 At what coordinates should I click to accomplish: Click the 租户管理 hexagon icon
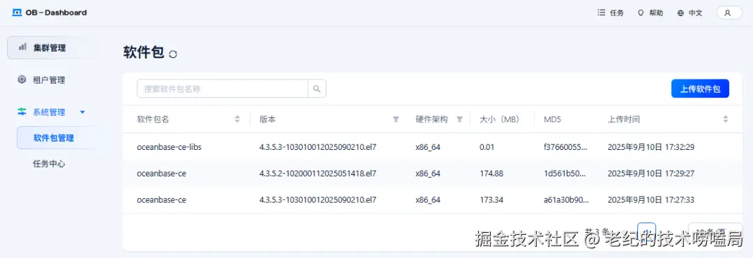[22, 79]
